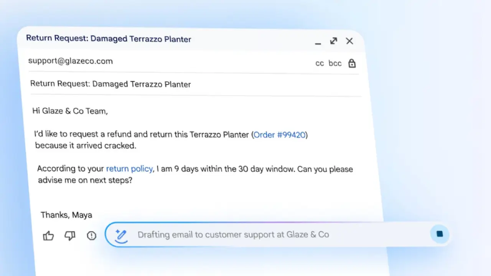Open the Order #99420 link
The width and height of the screenshot is (491, 276).
pyautogui.click(x=280, y=135)
